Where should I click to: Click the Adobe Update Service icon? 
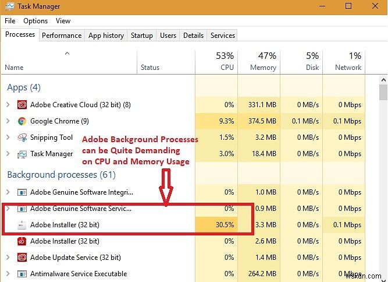coord(22,258)
